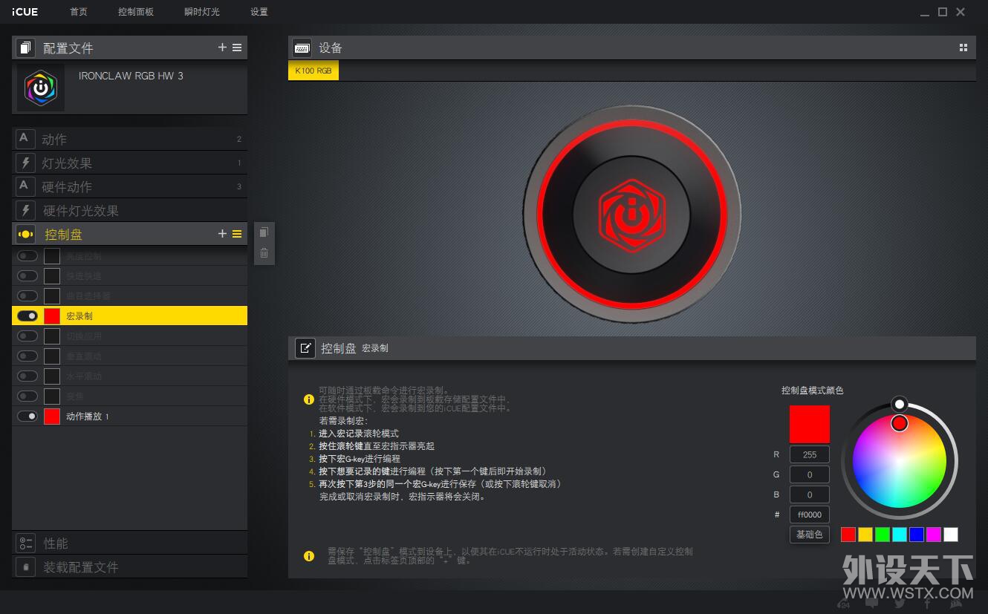Pick the white basic color swatch
The width and height of the screenshot is (988, 614).
click(x=951, y=535)
